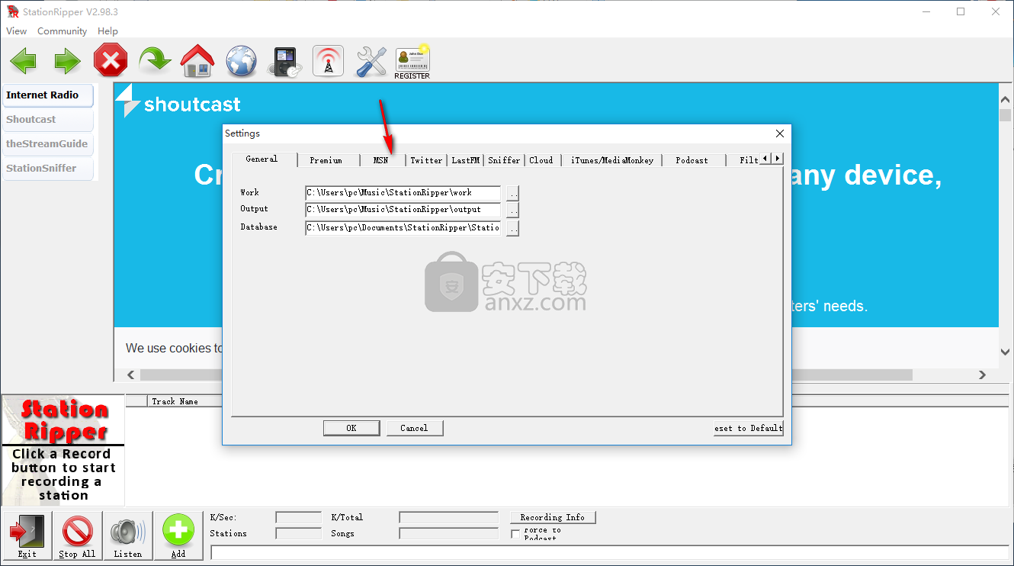This screenshot has height=566, width=1014.
Task: Click the media player device icon
Action: tap(285, 62)
